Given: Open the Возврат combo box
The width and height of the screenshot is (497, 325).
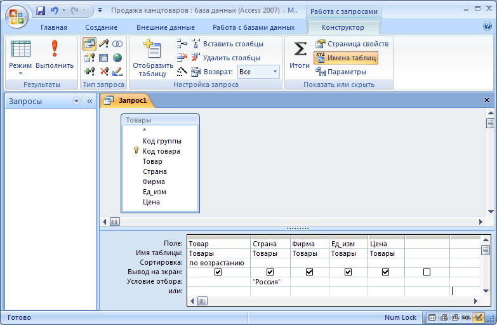Looking at the screenshot, I should (x=258, y=72).
